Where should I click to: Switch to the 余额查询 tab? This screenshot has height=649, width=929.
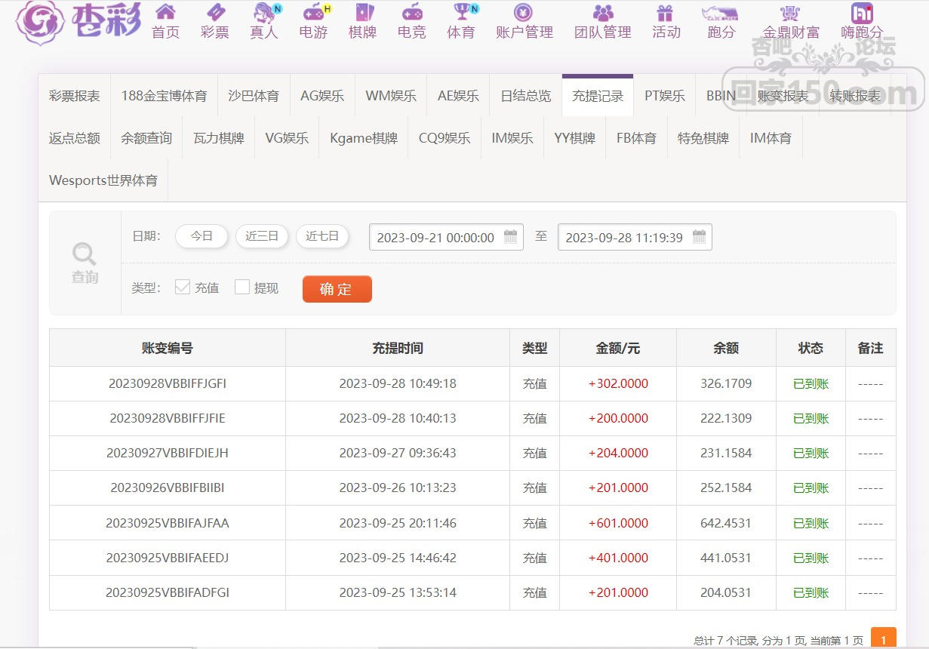(x=146, y=138)
